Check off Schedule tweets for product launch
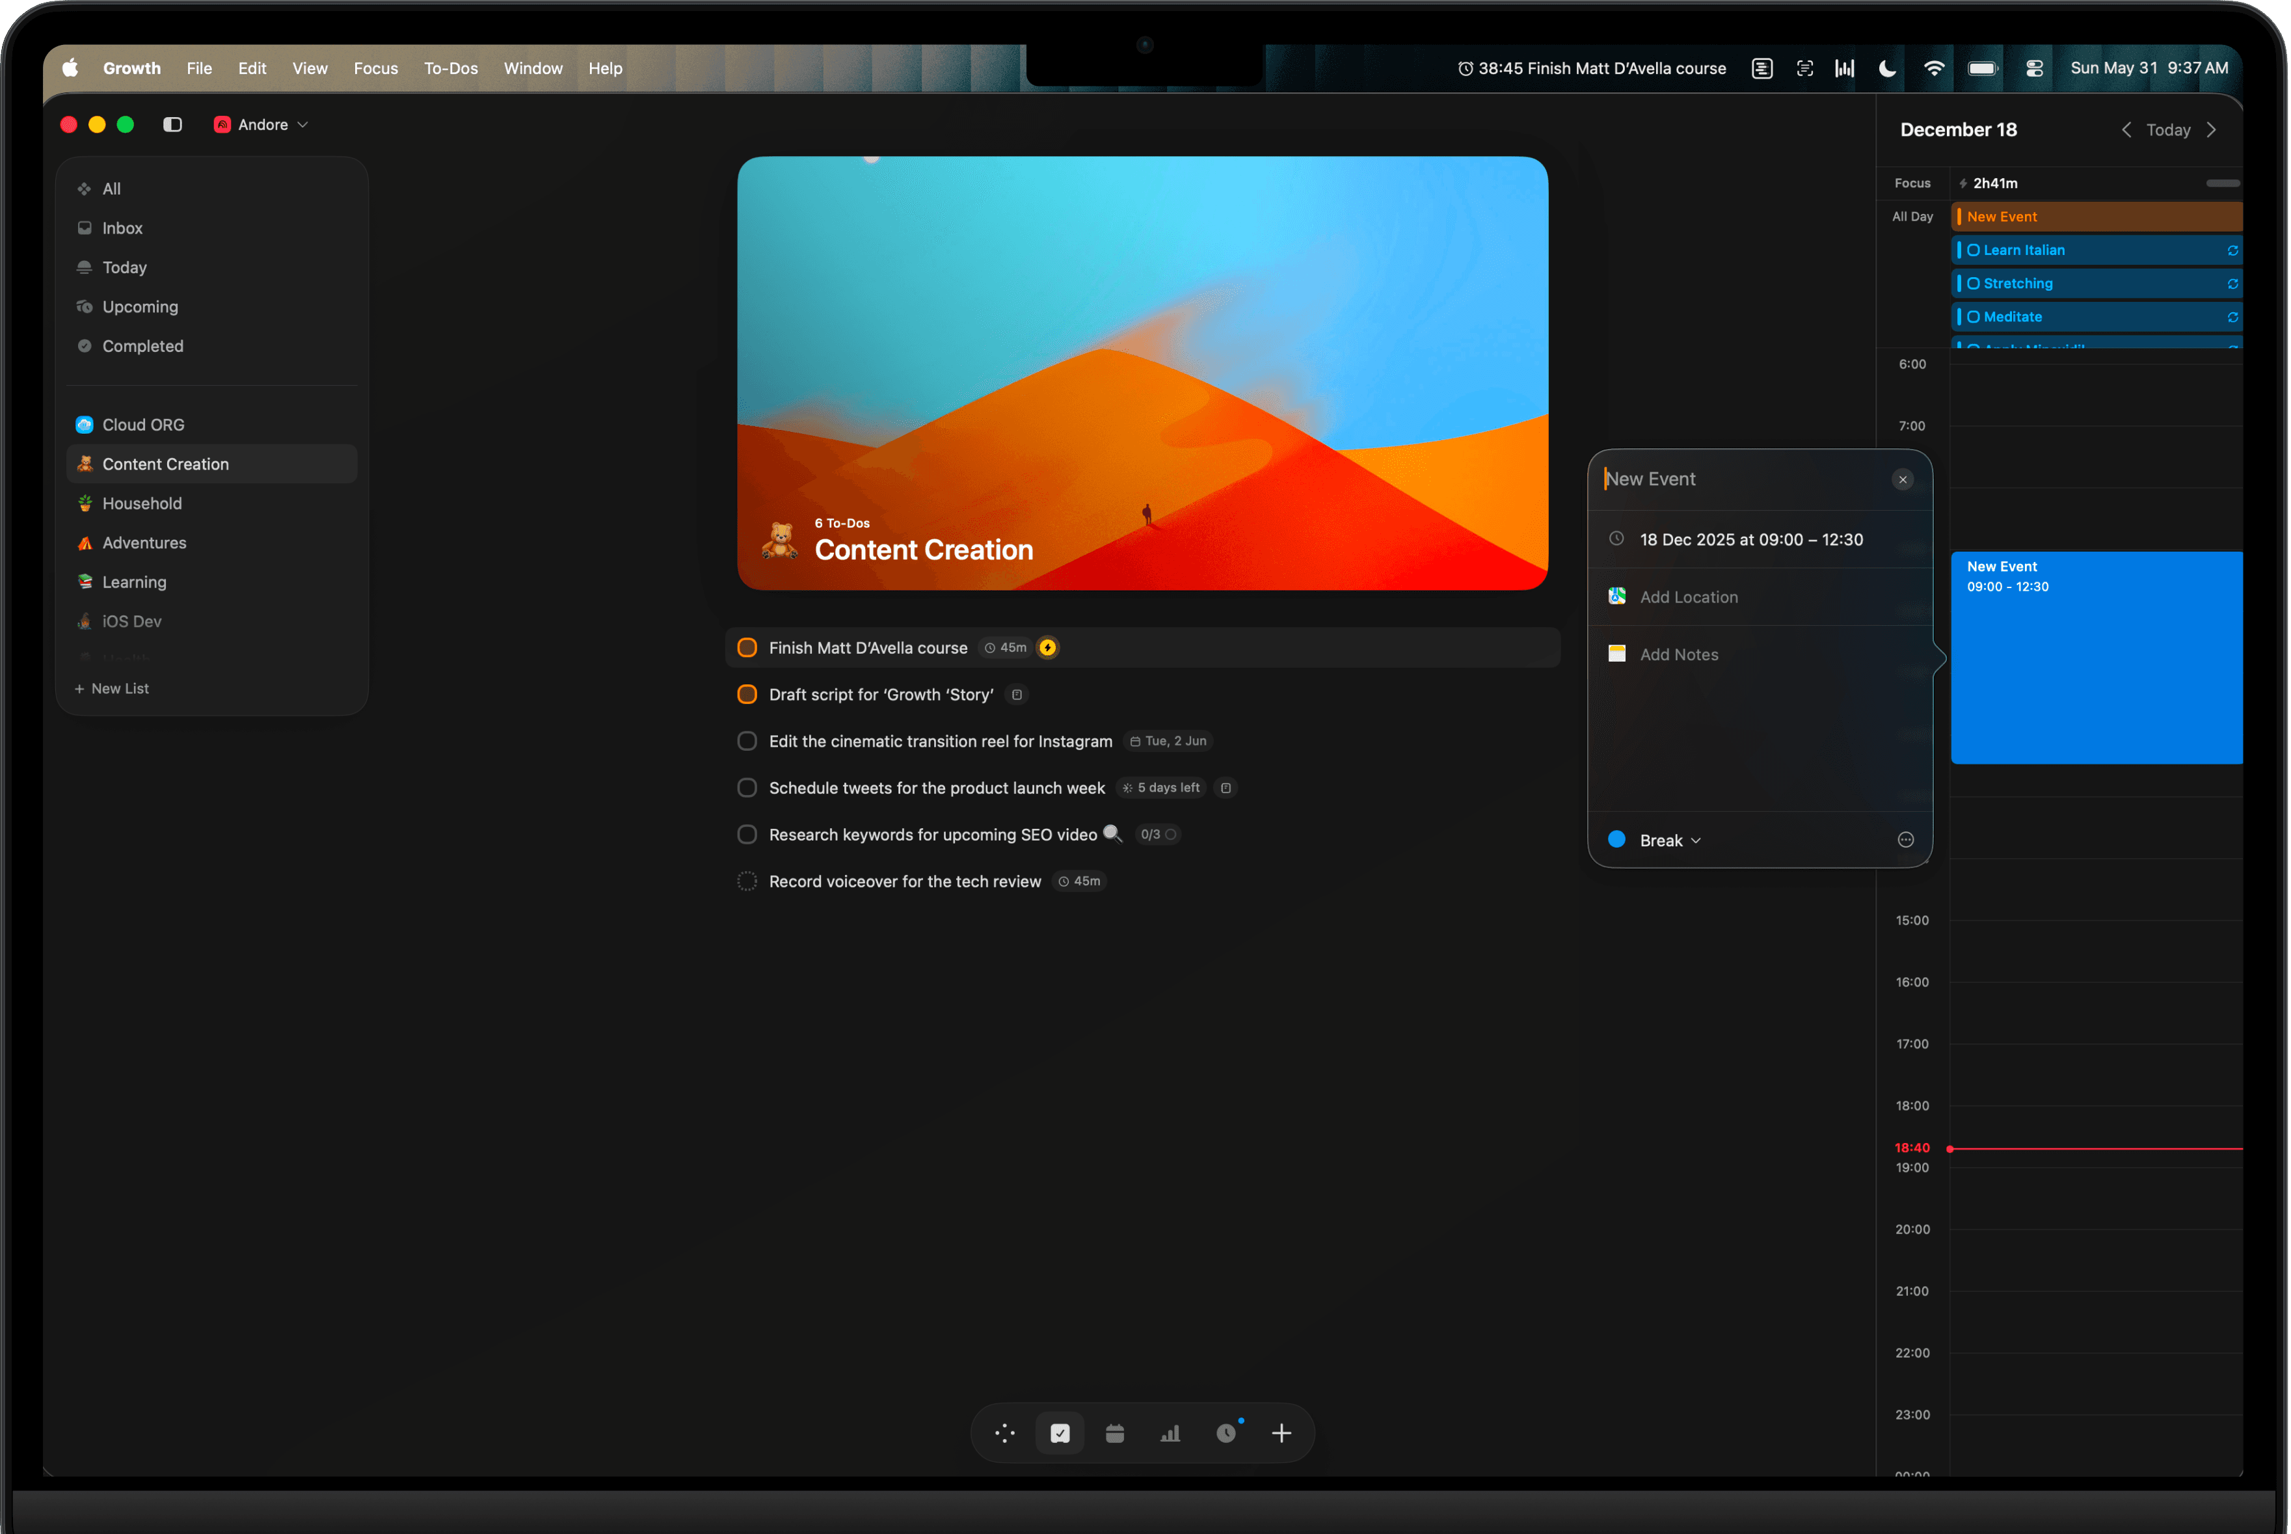The width and height of the screenshot is (2291, 1534). point(747,788)
